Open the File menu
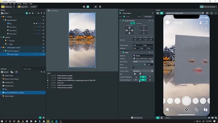Screen dimensions: 218x123 pyautogui.click(x=11, y=4)
